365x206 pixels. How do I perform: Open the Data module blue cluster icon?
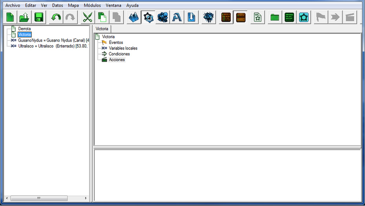point(162,17)
